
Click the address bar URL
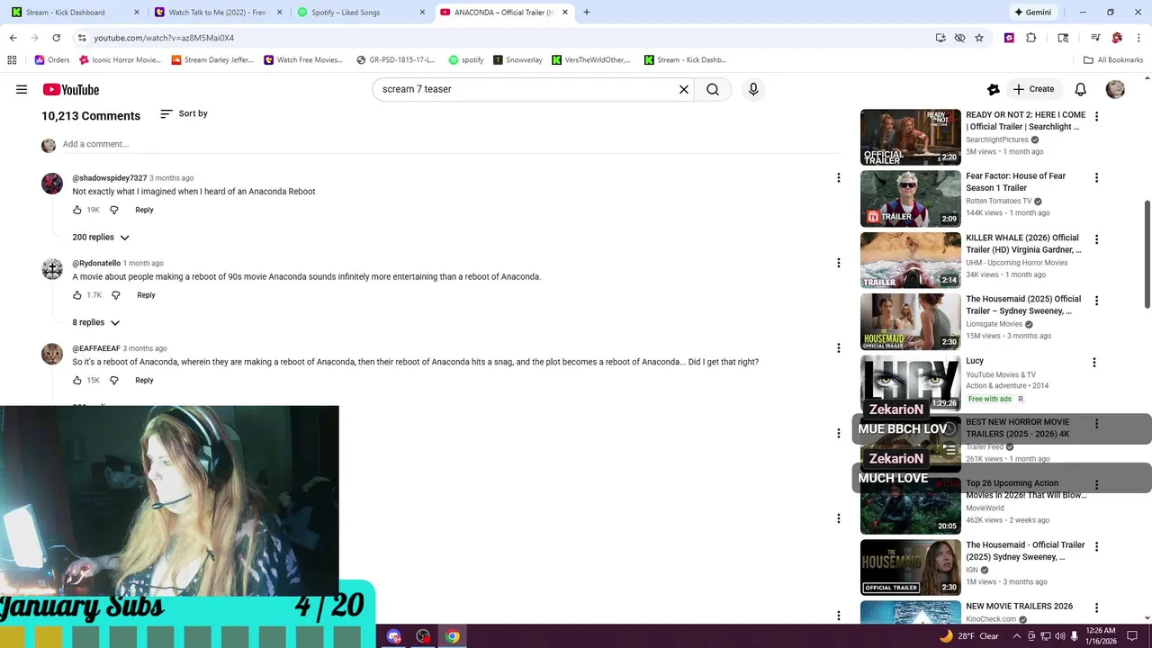click(x=164, y=38)
